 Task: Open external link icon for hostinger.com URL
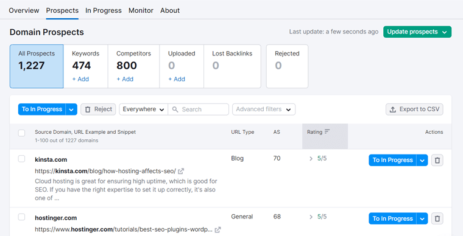pyautogui.click(x=217, y=229)
